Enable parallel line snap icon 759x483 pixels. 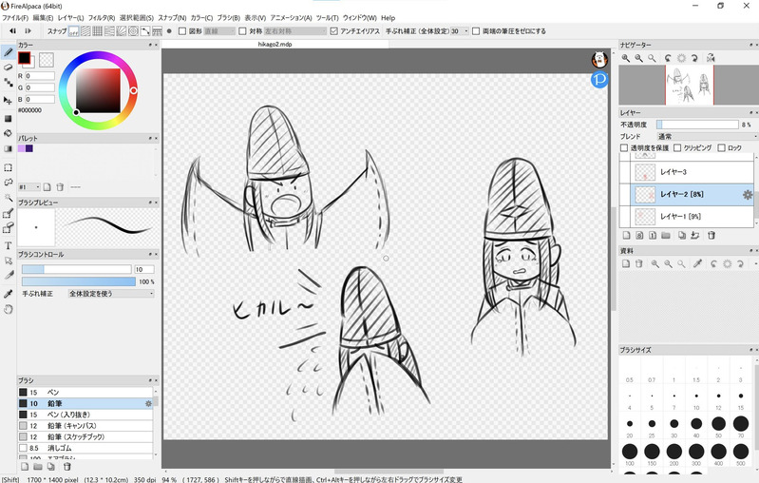coord(85,31)
